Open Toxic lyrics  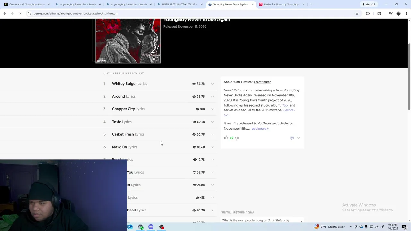(122, 122)
